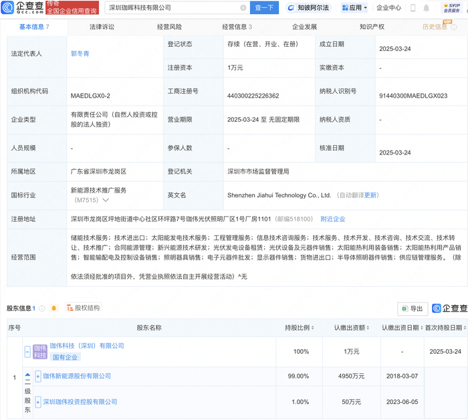This screenshot has width=468, height=420.
Task: Open 珈伟新能源股份有限公司 link
Action: [77, 376]
